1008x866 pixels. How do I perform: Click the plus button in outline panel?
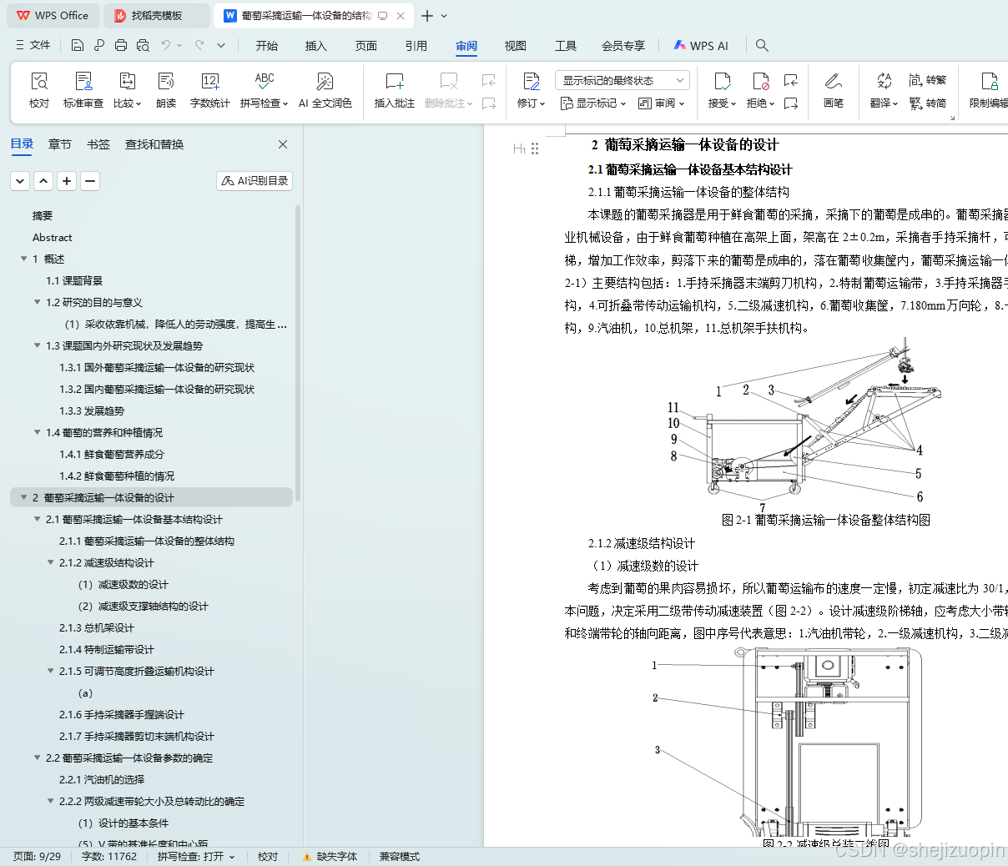[x=68, y=180]
